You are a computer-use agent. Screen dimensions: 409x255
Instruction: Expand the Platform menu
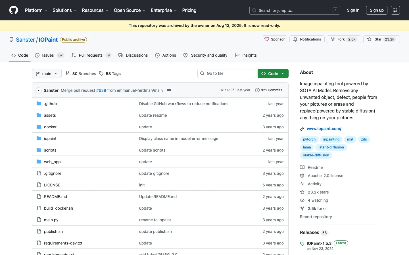coord(36,10)
